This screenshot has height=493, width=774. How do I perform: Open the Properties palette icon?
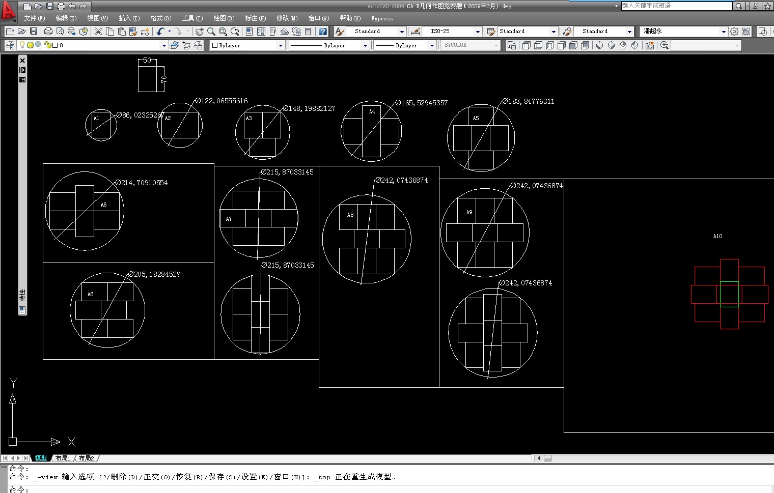click(250, 32)
